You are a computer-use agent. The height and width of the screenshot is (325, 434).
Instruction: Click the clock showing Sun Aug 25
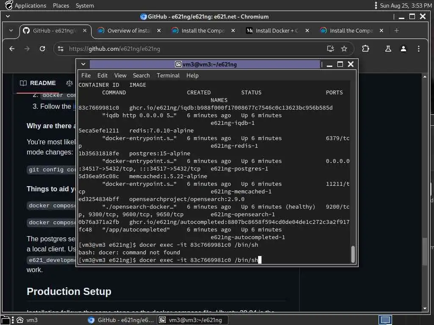click(x=406, y=6)
